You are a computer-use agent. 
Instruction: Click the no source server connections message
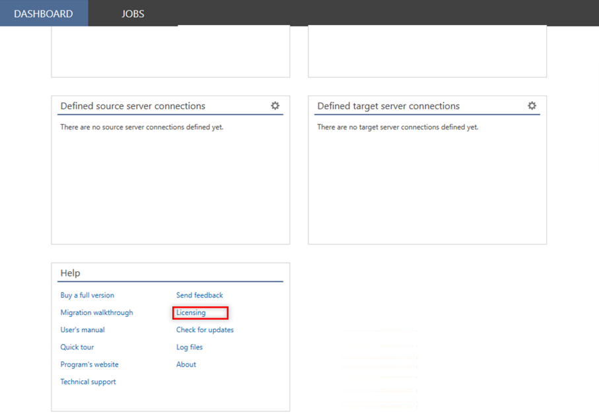point(142,127)
